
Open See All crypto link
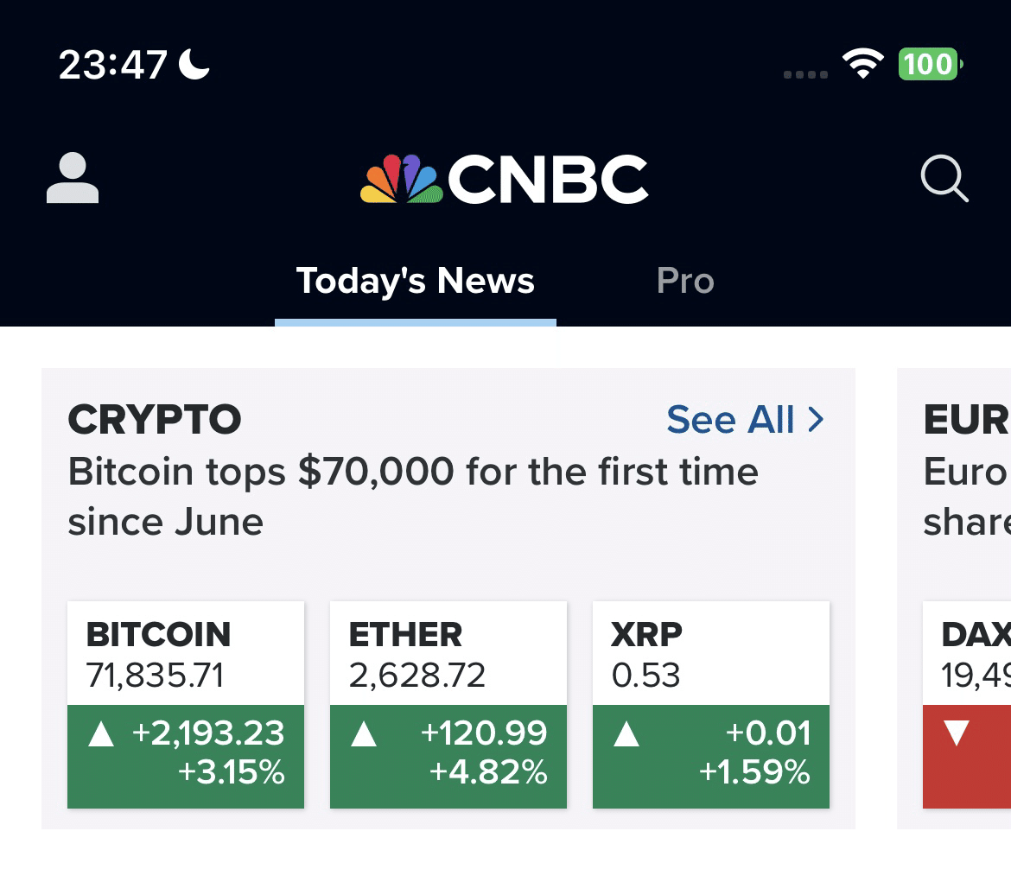click(x=731, y=420)
